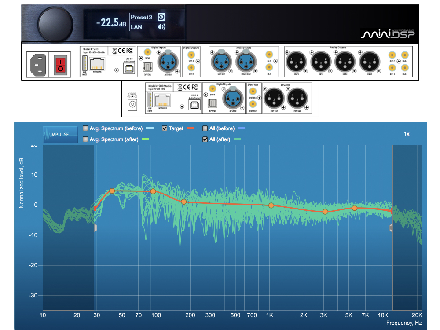Click the 1x zoom indicator
The height and width of the screenshot is (330, 440).
tap(407, 134)
